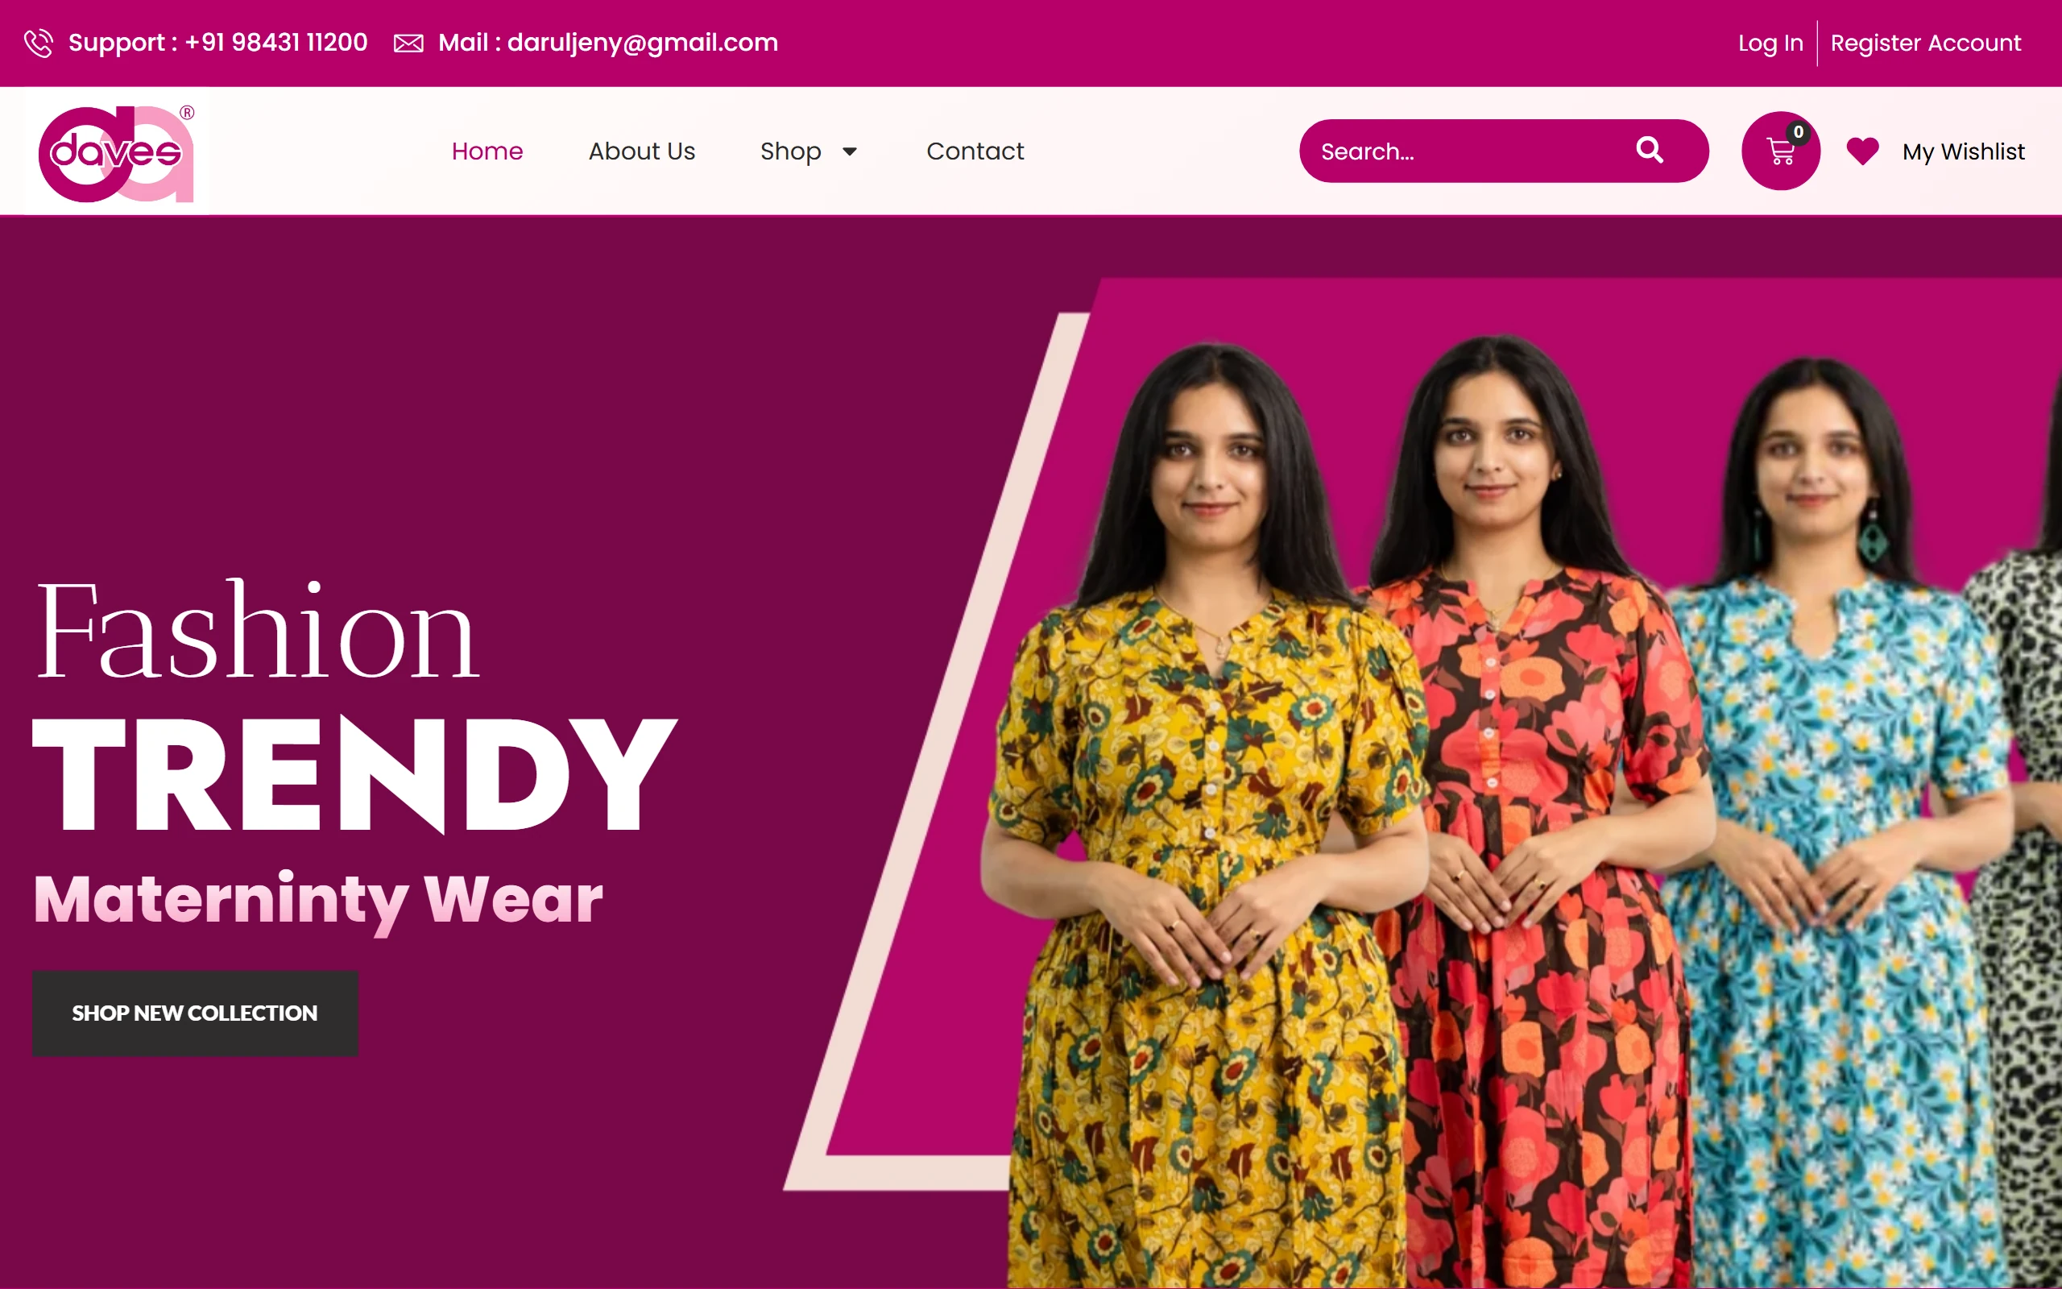Click the phone support icon
The width and height of the screenshot is (2062, 1289).
tap(39, 43)
